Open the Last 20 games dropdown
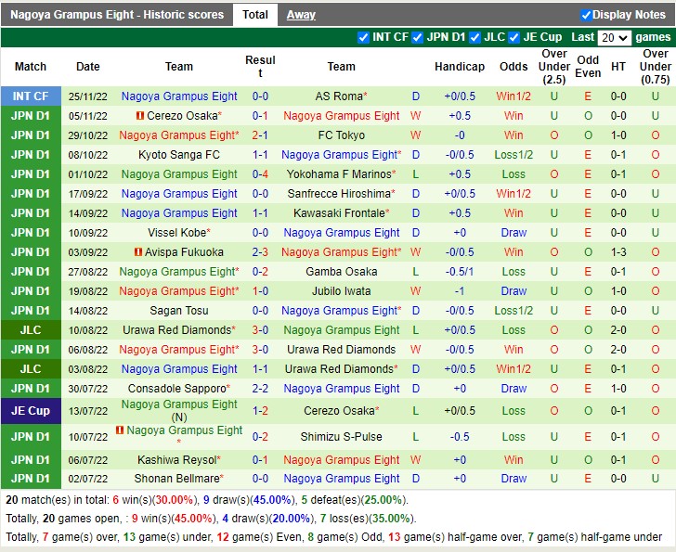 tap(613, 38)
